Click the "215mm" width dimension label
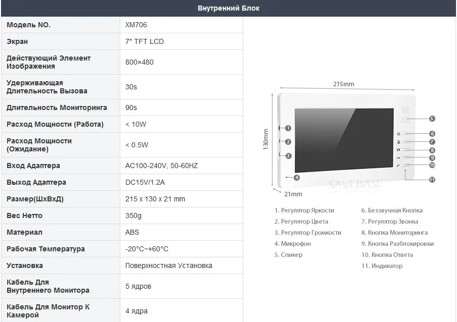457x322 pixels. [x=344, y=84]
